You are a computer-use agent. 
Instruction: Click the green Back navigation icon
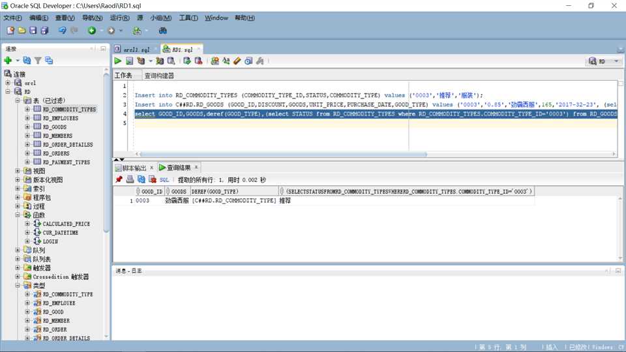pos(92,31)
